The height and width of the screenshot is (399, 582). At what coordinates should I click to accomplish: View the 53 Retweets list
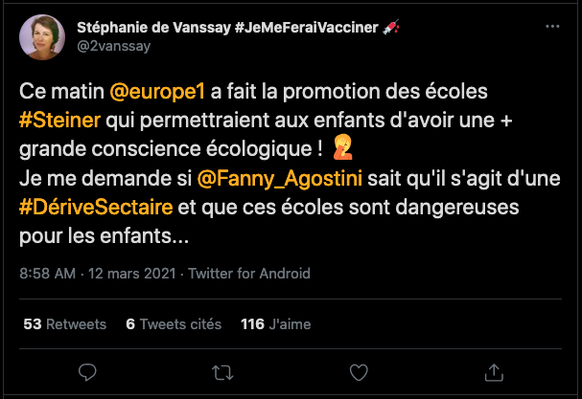point(64,324)
